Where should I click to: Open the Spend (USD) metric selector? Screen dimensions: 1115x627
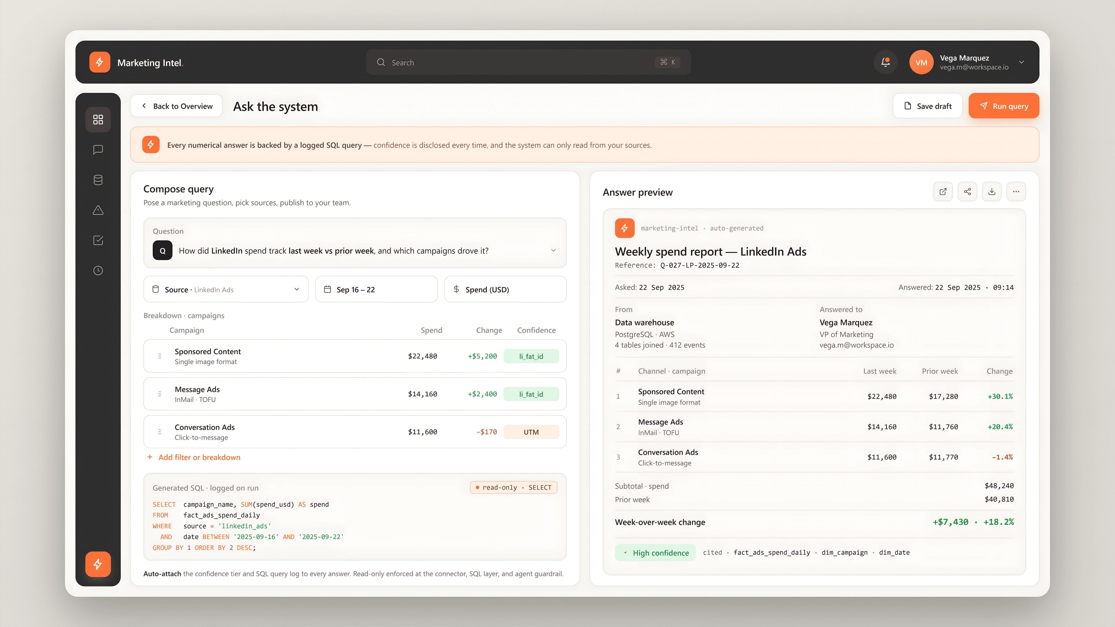click(x=505, y=289)
